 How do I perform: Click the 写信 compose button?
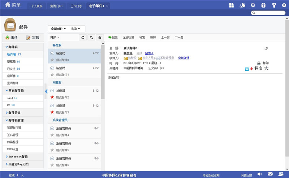(33, 38)
